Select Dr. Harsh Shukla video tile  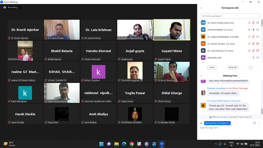(x=62, y=30)
